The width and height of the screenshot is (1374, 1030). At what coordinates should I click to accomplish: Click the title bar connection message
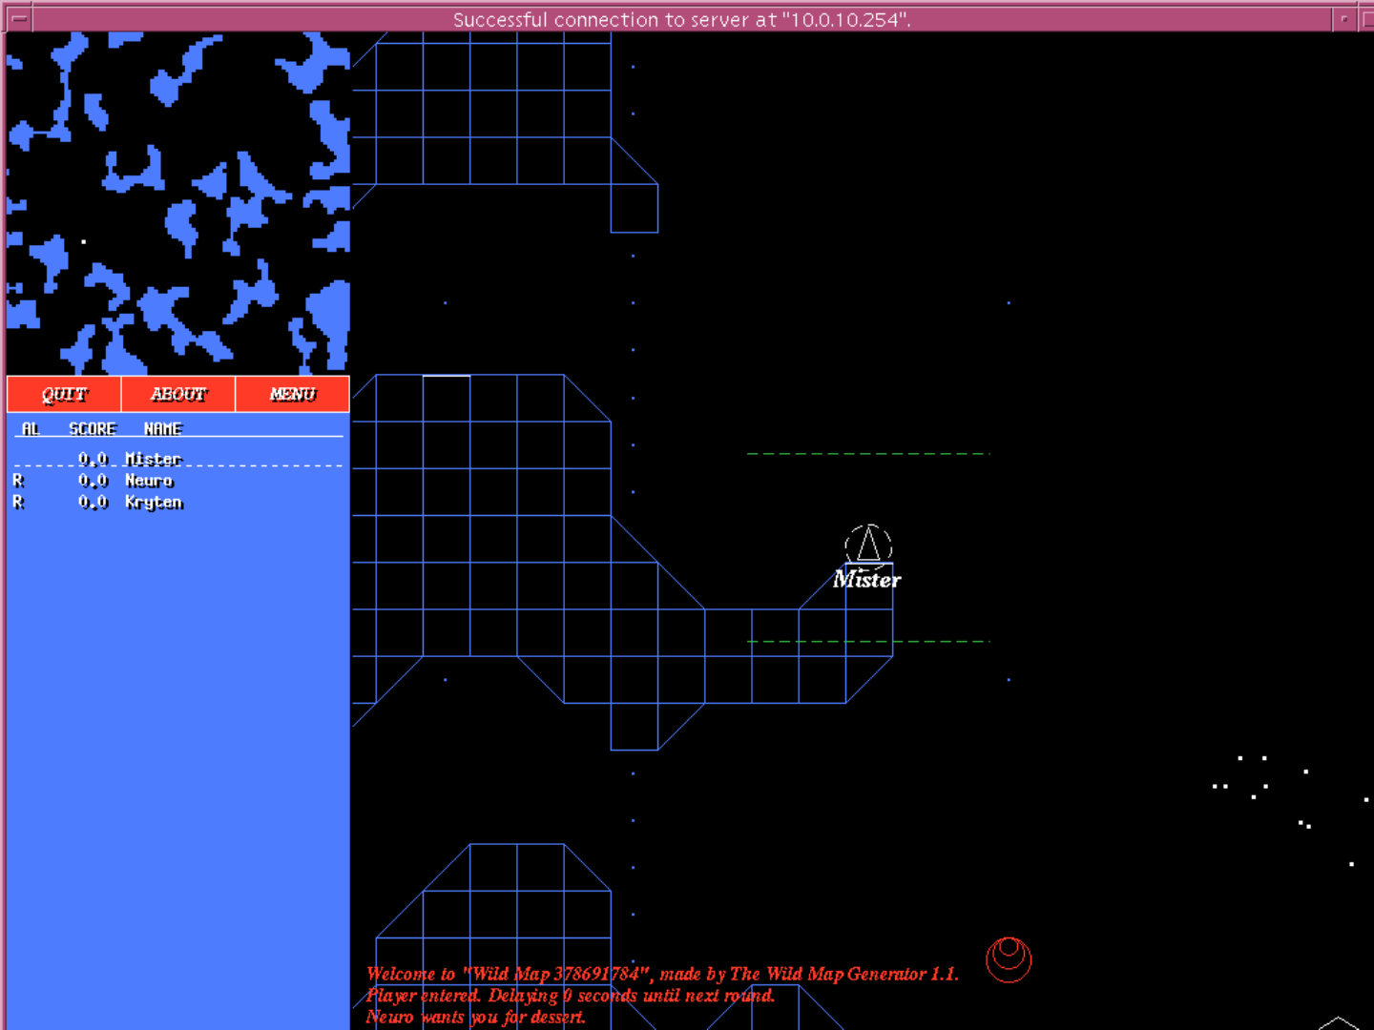point(681,19)
